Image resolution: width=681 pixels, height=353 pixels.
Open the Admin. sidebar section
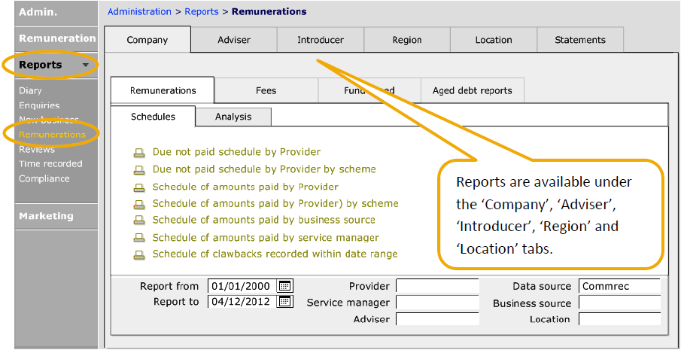click(x=56, y=12)
